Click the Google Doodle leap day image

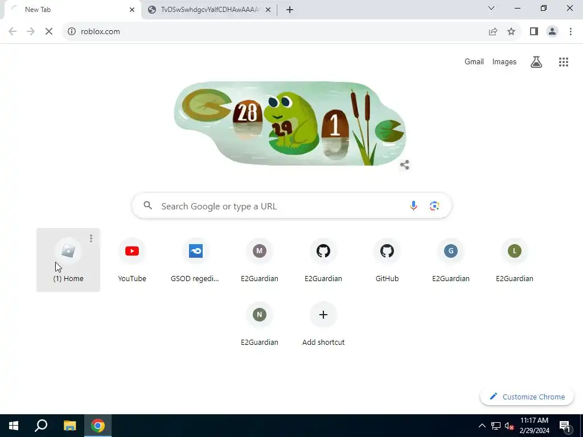[x=290, y=123]
